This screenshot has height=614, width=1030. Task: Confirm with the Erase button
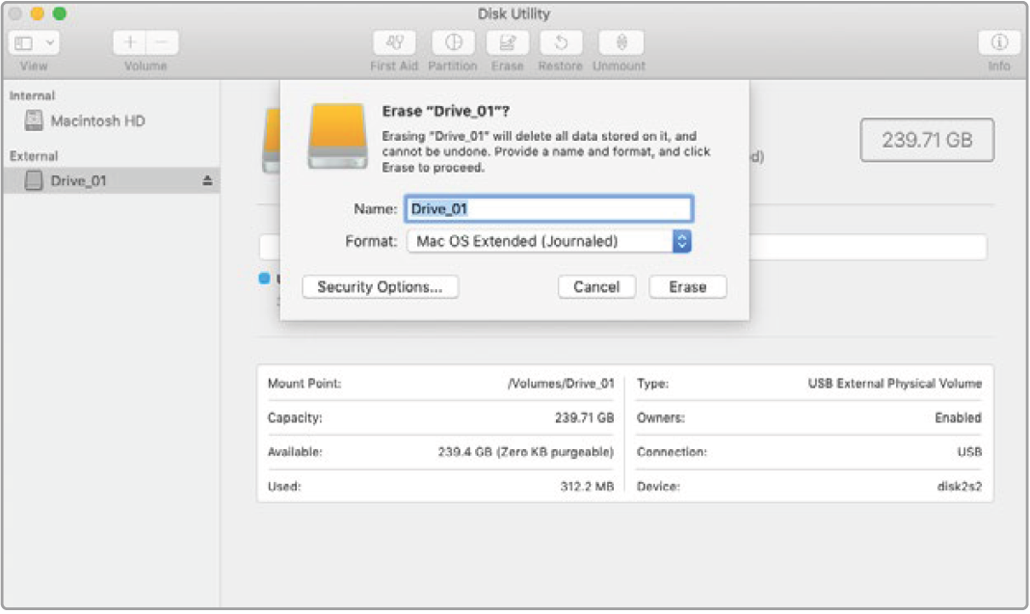(688, 286)
